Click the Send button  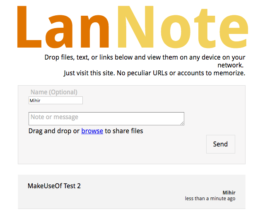[x=220, y=144]
